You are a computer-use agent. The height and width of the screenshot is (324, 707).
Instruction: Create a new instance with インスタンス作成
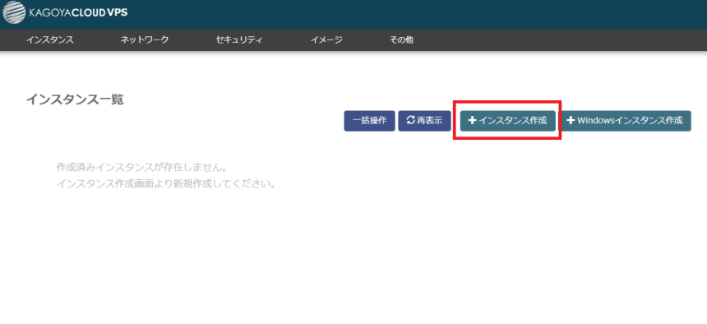pyautogui.click(x=508, y=121)
